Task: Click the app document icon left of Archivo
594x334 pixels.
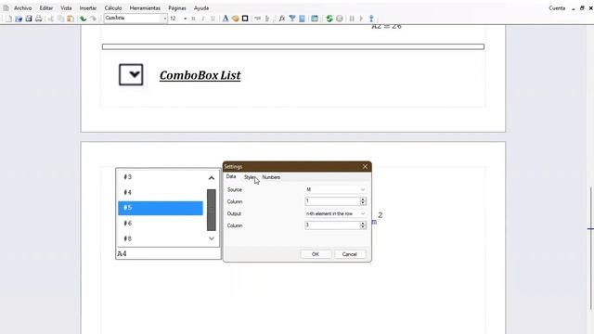Action: pyautogui.click(x=6, y=8)
